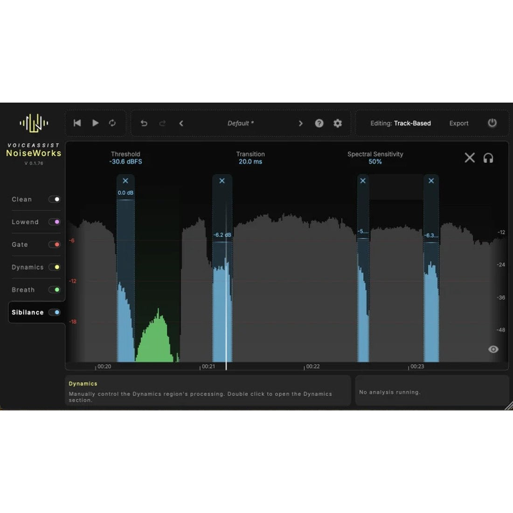Viewport: 513px width, 513px height.
Task: Click the -6.2 dB gain handle
Action: pyautogui.click(x=222, y=242)
